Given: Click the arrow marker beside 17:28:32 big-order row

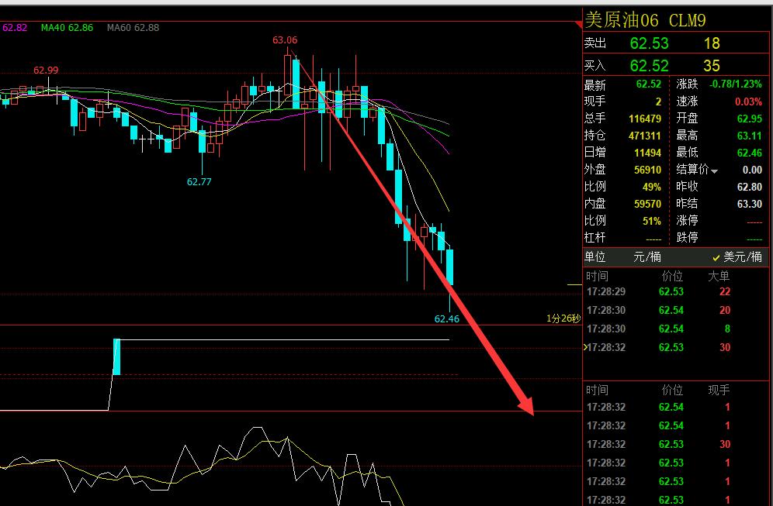Looking at the screenshot, I should (585, 348).
